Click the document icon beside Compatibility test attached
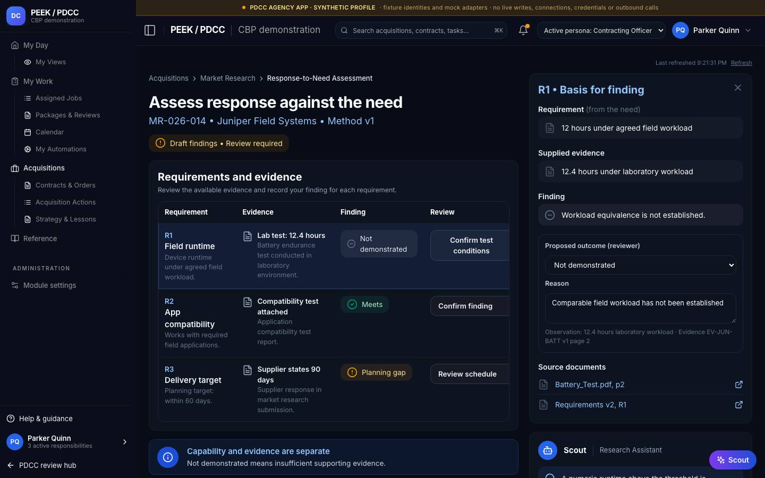765x478 pixels. [x=248, y=302]
